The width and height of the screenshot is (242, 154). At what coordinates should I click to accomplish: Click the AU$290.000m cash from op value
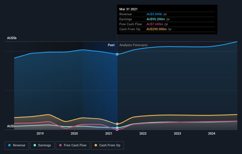[157, 29]
